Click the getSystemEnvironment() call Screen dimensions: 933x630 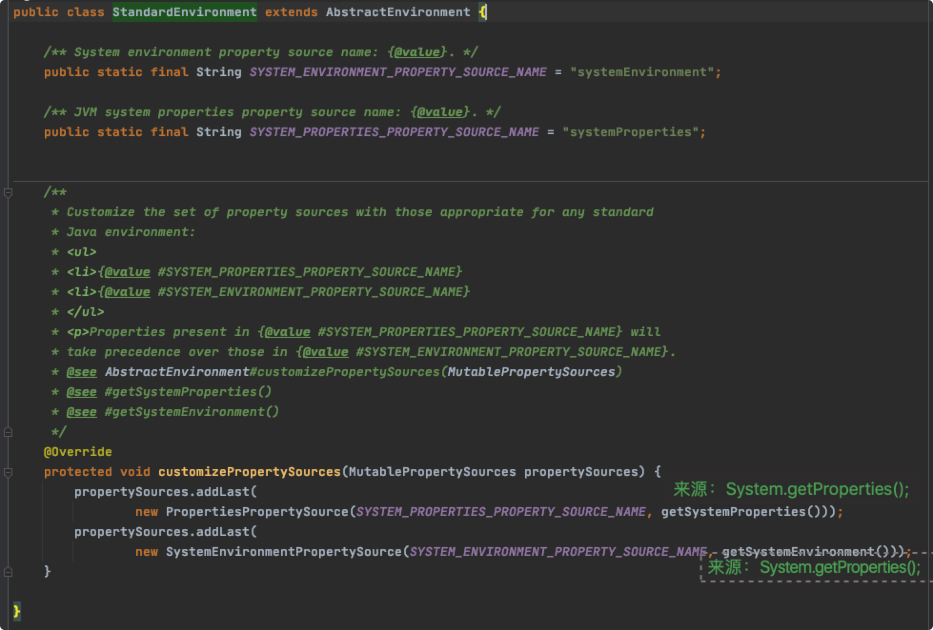click(806, 551)
